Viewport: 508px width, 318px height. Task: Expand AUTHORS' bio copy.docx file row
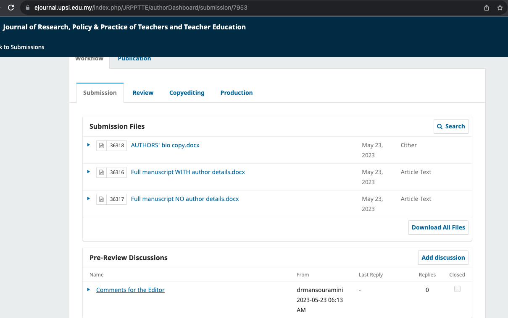(x=89, y=145)
